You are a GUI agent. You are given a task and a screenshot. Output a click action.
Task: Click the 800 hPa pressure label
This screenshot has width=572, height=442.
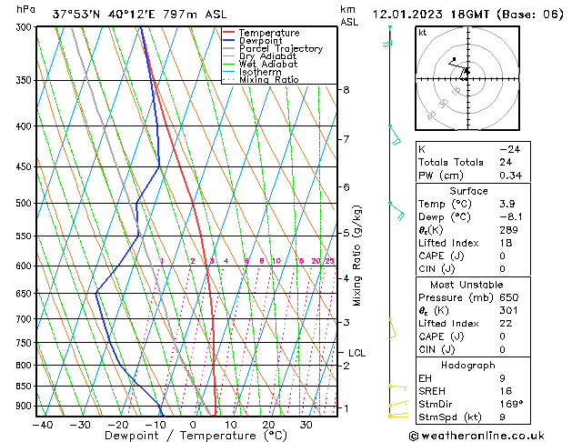point(25,365)
